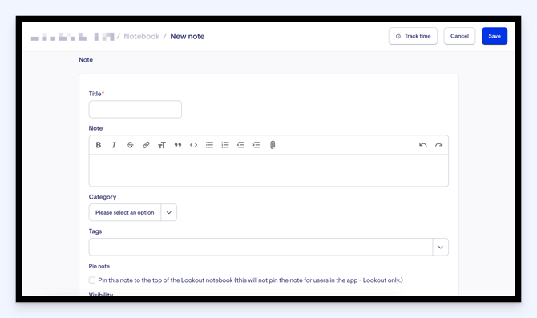Image resolution: width=537 pixels, height=318 pixels.
Task: Focus the Title input field
Action: pyautogui.click(x=135, y=109)
